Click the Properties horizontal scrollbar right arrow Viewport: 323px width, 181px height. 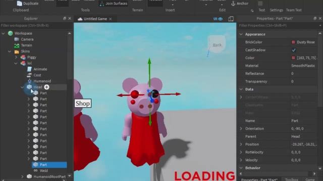[314, 174]
